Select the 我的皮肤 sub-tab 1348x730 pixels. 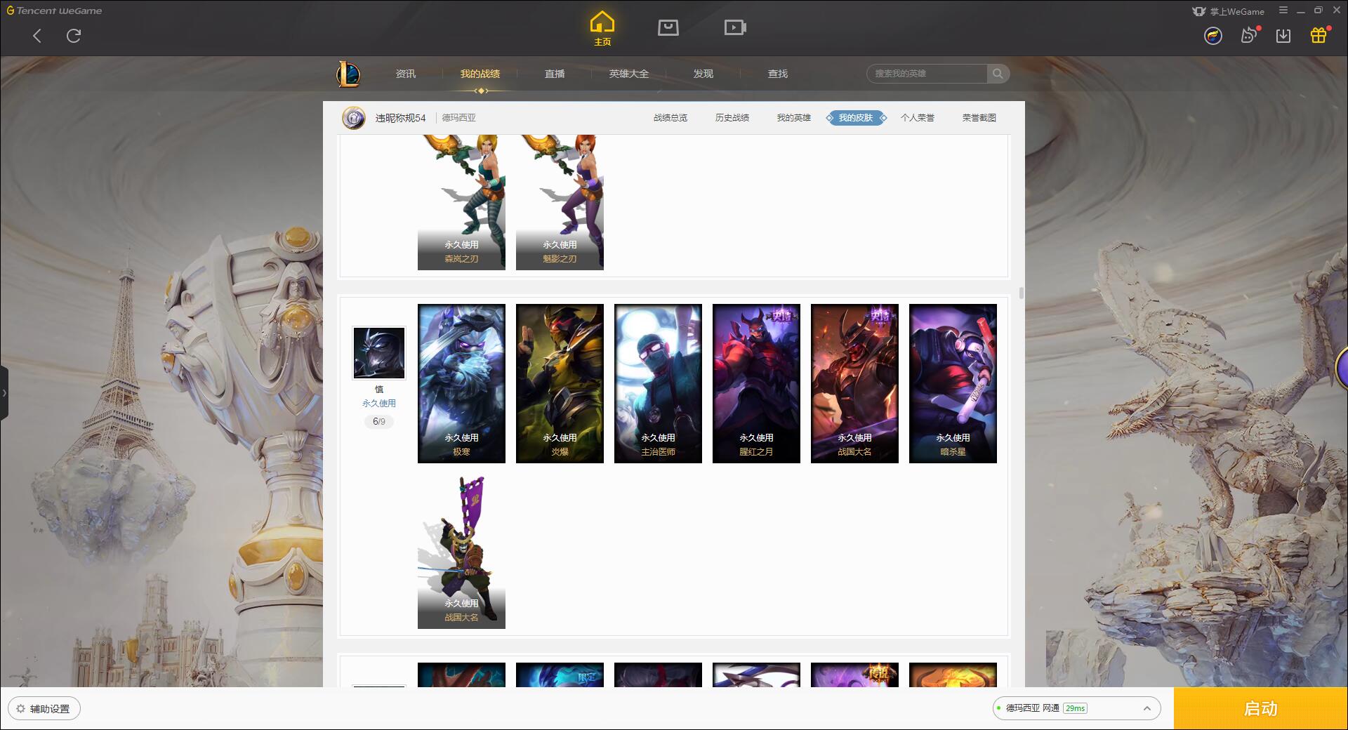click(x=856, y=118)
